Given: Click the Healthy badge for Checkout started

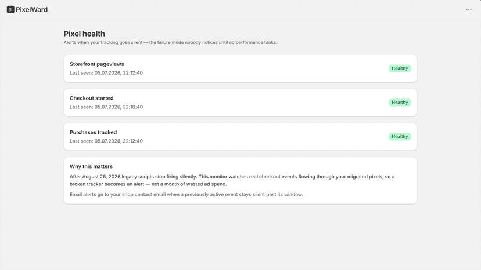Looking at the screenshot, I should [x=400, y=102].
